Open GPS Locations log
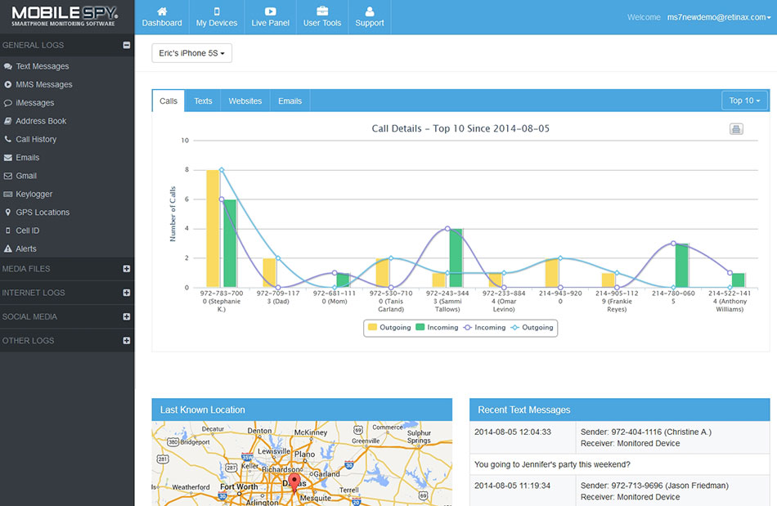Image resolution: width=777 pixels, height=506 pixels. tap(43, 213)
